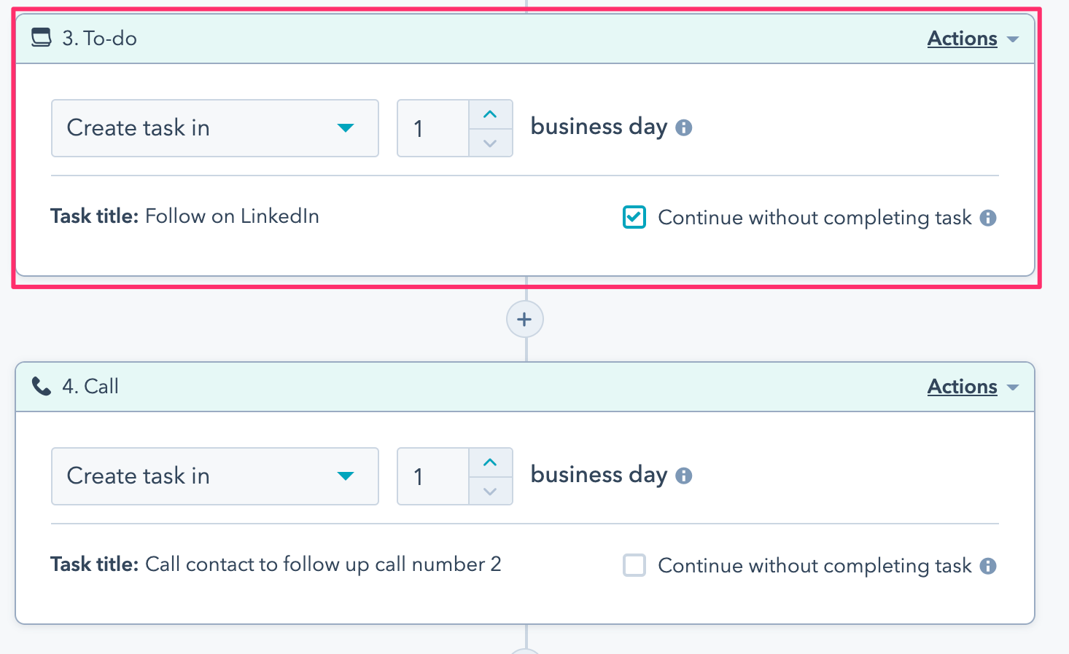1069x654 pixels.
Task: Open To-do step Create task in dropdown
Action: (214, 128)
